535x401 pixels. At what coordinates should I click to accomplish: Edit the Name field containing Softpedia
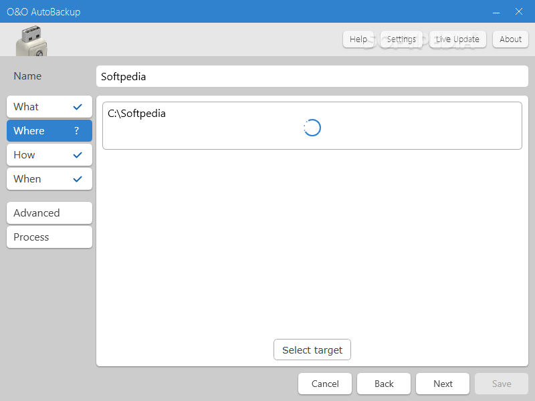[312, 76]
